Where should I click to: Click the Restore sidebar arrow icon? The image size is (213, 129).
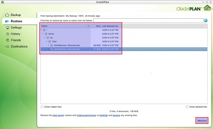click(7, 21)
